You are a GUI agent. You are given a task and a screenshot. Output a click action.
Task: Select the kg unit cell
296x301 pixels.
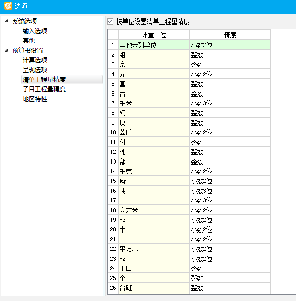pos(154,181)
